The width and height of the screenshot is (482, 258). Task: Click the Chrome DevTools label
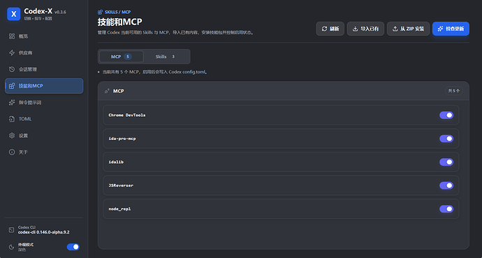(x=127, y=115)
